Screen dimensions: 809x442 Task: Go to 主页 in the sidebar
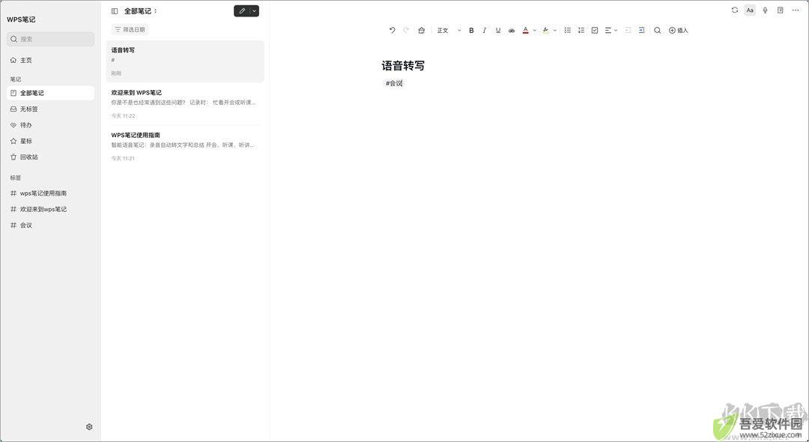51,61
